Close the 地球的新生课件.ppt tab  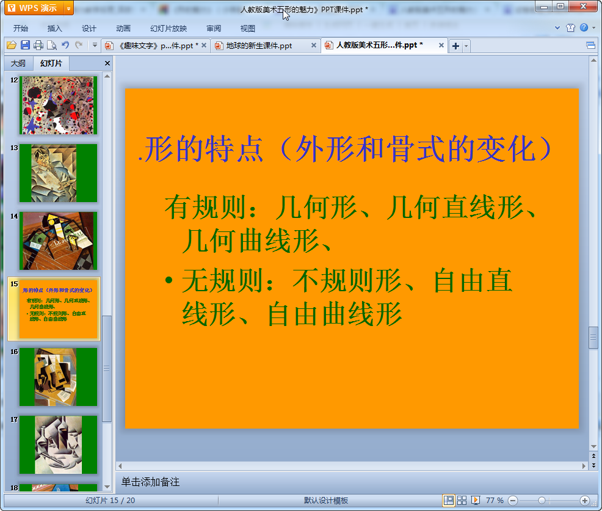coord(314,45)
